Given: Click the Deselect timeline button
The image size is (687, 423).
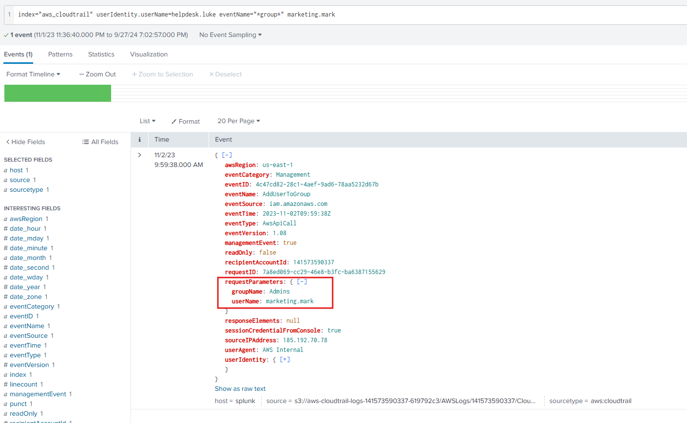Looking at the screenshot, I should click(x=225, y=74).
